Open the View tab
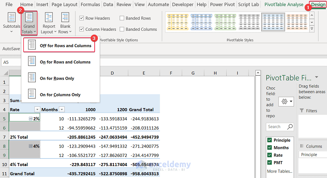The width and height of the screenshot is (327, 178). (x=140, y=4)
